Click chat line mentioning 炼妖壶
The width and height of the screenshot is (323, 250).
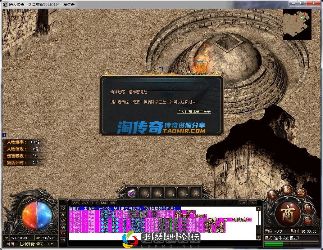[147, 223]
